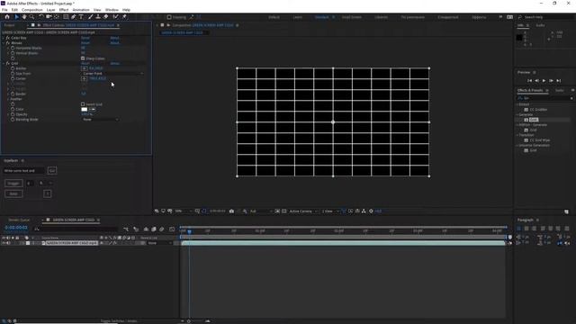Viewport: 576px width, 324px height.
Task: Open the File menu
Action: [x=4, y=10]
